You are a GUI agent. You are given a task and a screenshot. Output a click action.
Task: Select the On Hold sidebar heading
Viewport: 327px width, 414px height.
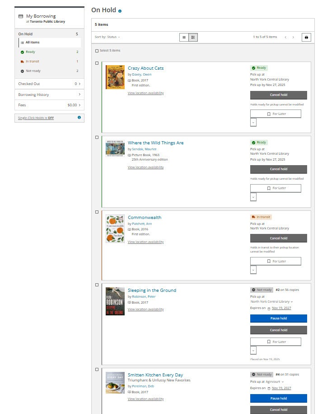pos(25,34)
